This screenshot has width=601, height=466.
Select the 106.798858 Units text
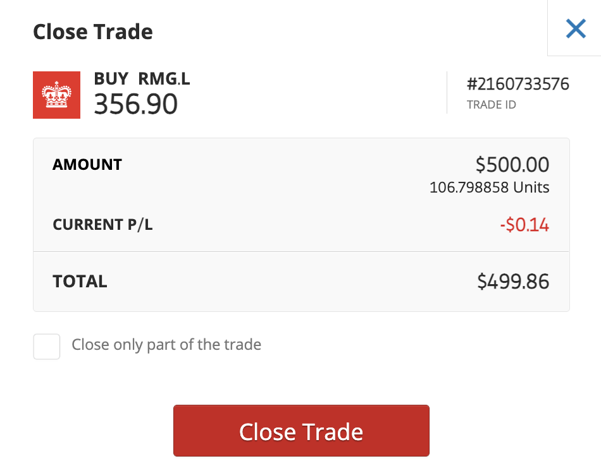pos(489,188)
